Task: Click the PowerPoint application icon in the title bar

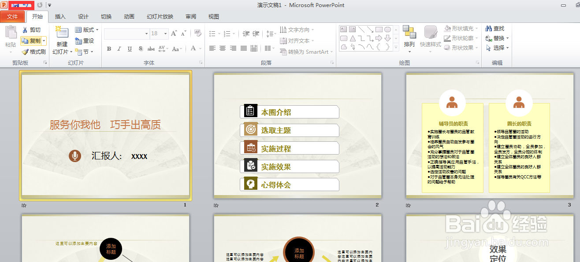Action: tap(4, 5)
